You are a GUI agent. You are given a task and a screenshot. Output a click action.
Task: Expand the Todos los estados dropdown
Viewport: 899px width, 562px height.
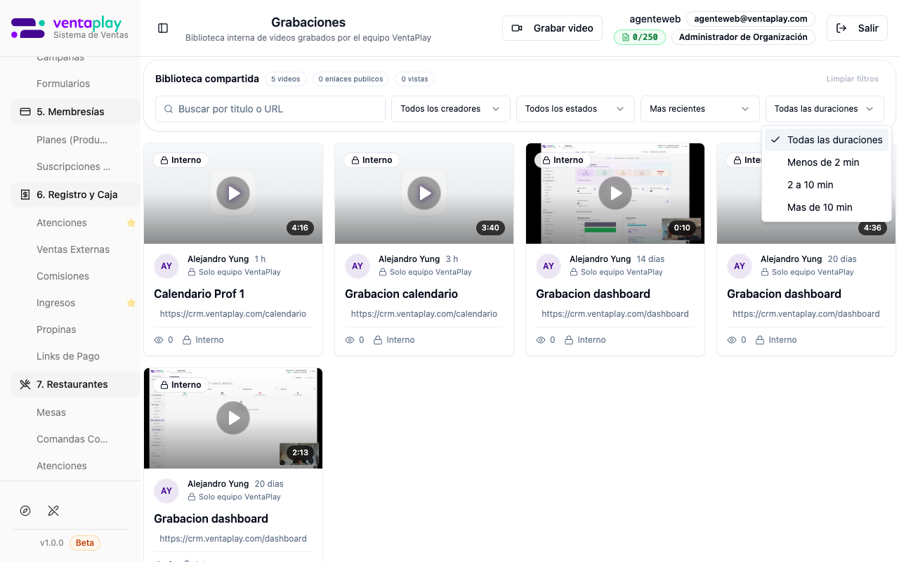575,109
